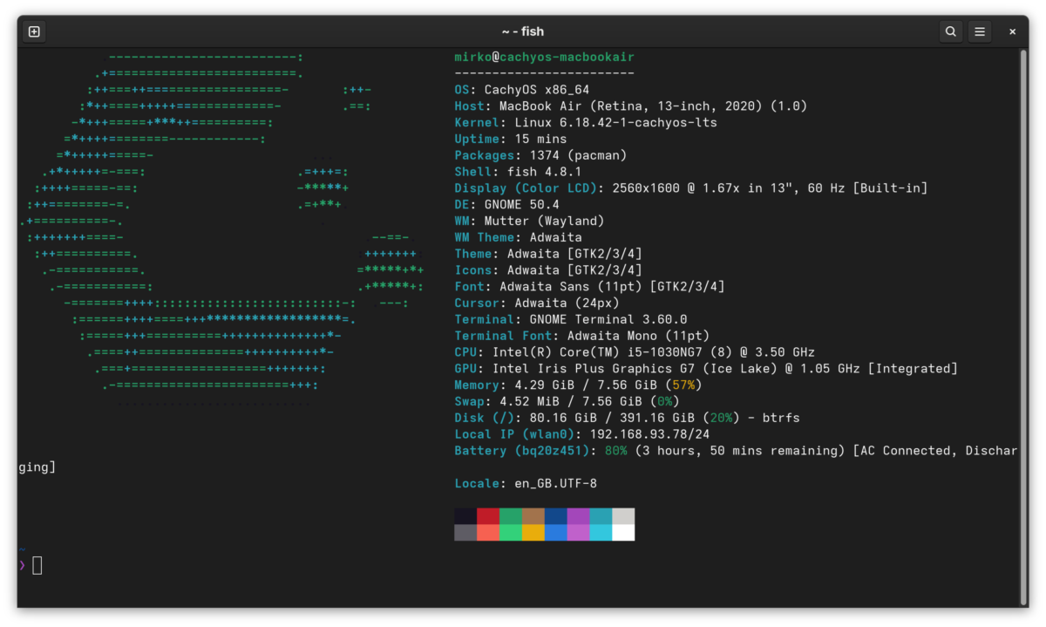
Task: Click the white color swatch
Action: [x=624, y=532]
